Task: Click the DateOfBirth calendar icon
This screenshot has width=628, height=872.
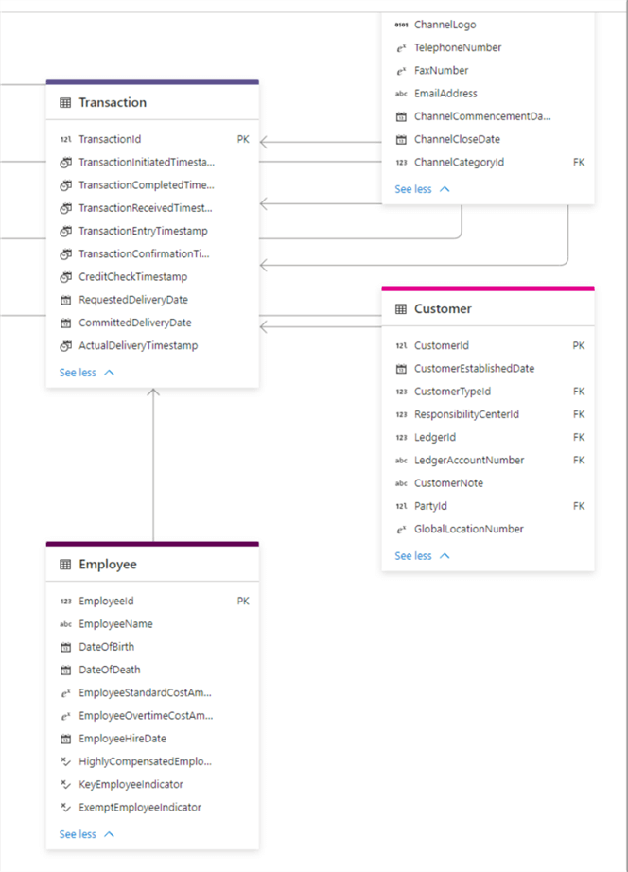Action: (x=65, y=647)
